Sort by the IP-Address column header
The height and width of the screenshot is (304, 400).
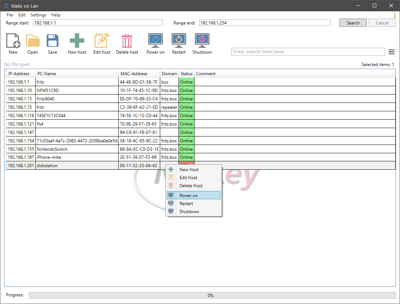(21, 73)
